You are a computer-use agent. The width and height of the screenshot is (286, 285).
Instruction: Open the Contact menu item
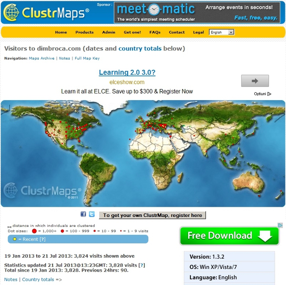tap(177, 32)
